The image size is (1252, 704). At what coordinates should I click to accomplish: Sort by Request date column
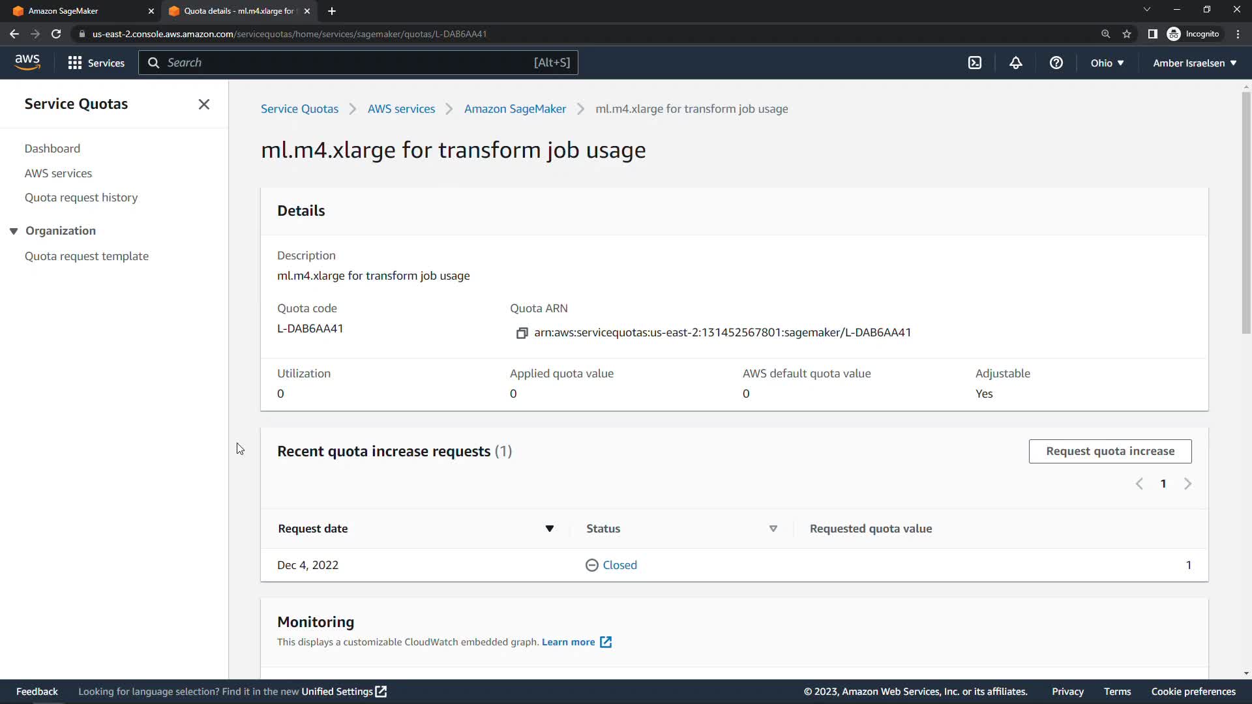click(x=549, y=529)
